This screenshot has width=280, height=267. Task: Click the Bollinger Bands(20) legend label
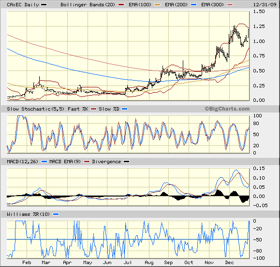(x=88, y=5)
